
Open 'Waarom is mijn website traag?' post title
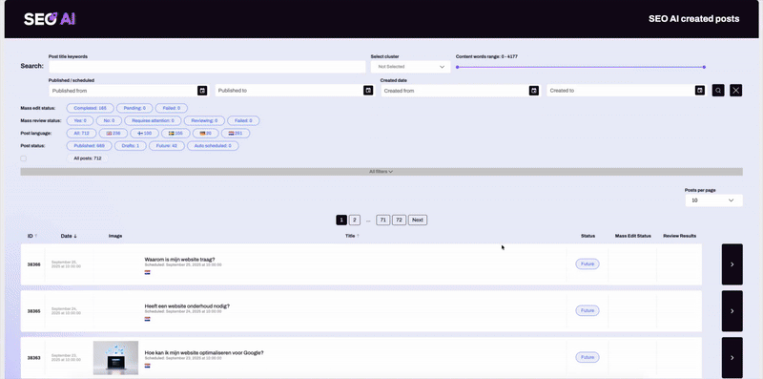[179, 259]
